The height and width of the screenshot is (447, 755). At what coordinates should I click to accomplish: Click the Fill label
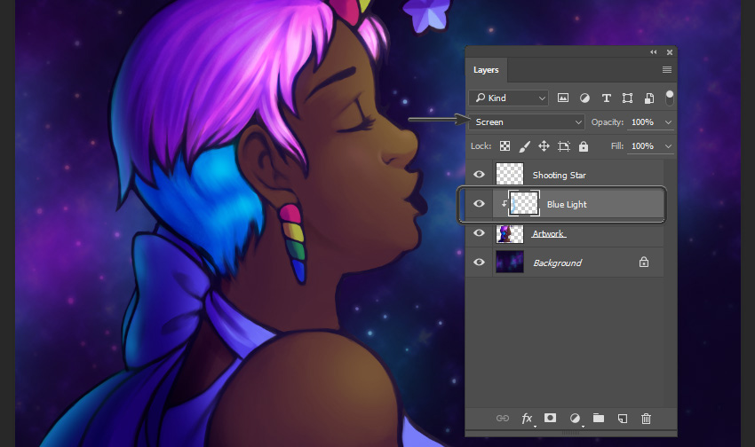pyautogui.click(x=617, y=146)
